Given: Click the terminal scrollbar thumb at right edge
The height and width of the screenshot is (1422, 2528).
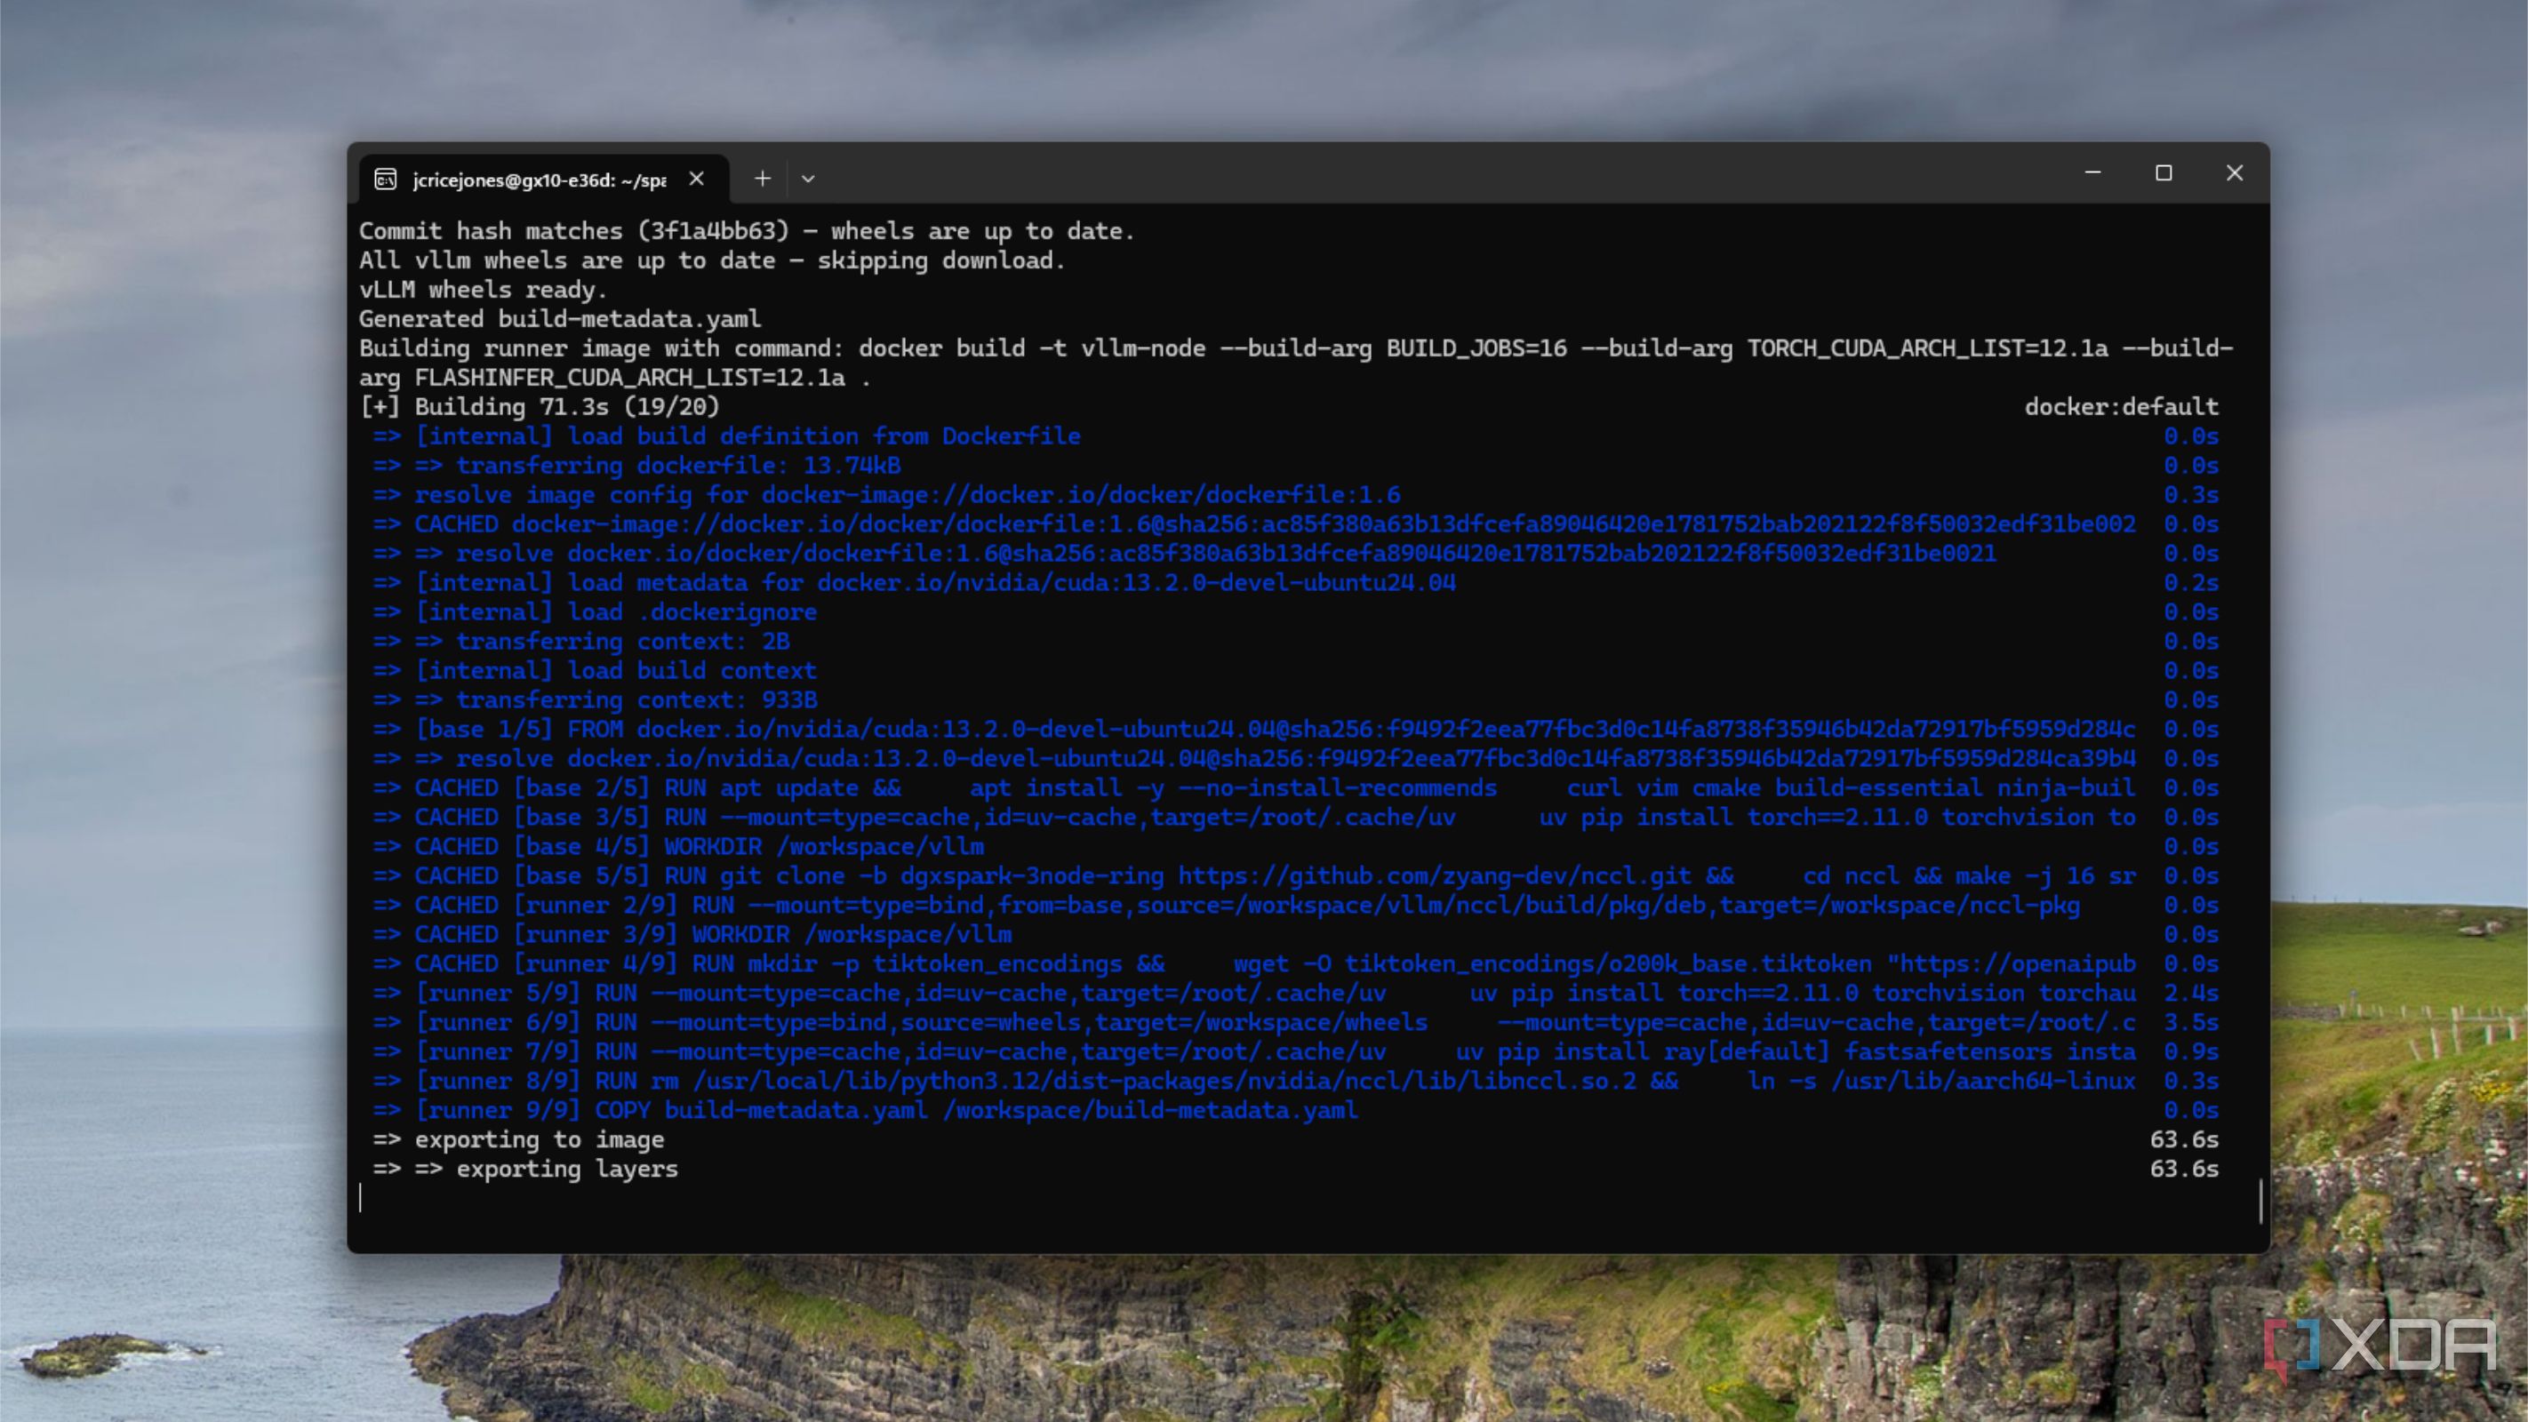Looking at the screenshot, I should tap(2260, 1202).
